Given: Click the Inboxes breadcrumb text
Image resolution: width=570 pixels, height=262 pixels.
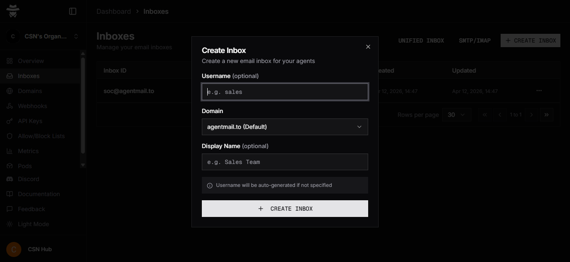Looking at the screenshot, I should (156, 11).
